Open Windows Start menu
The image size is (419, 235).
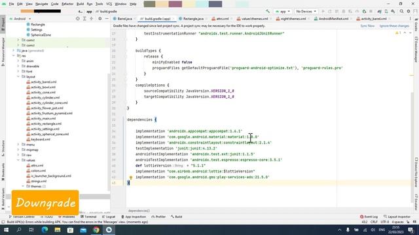tap(6, 230)
